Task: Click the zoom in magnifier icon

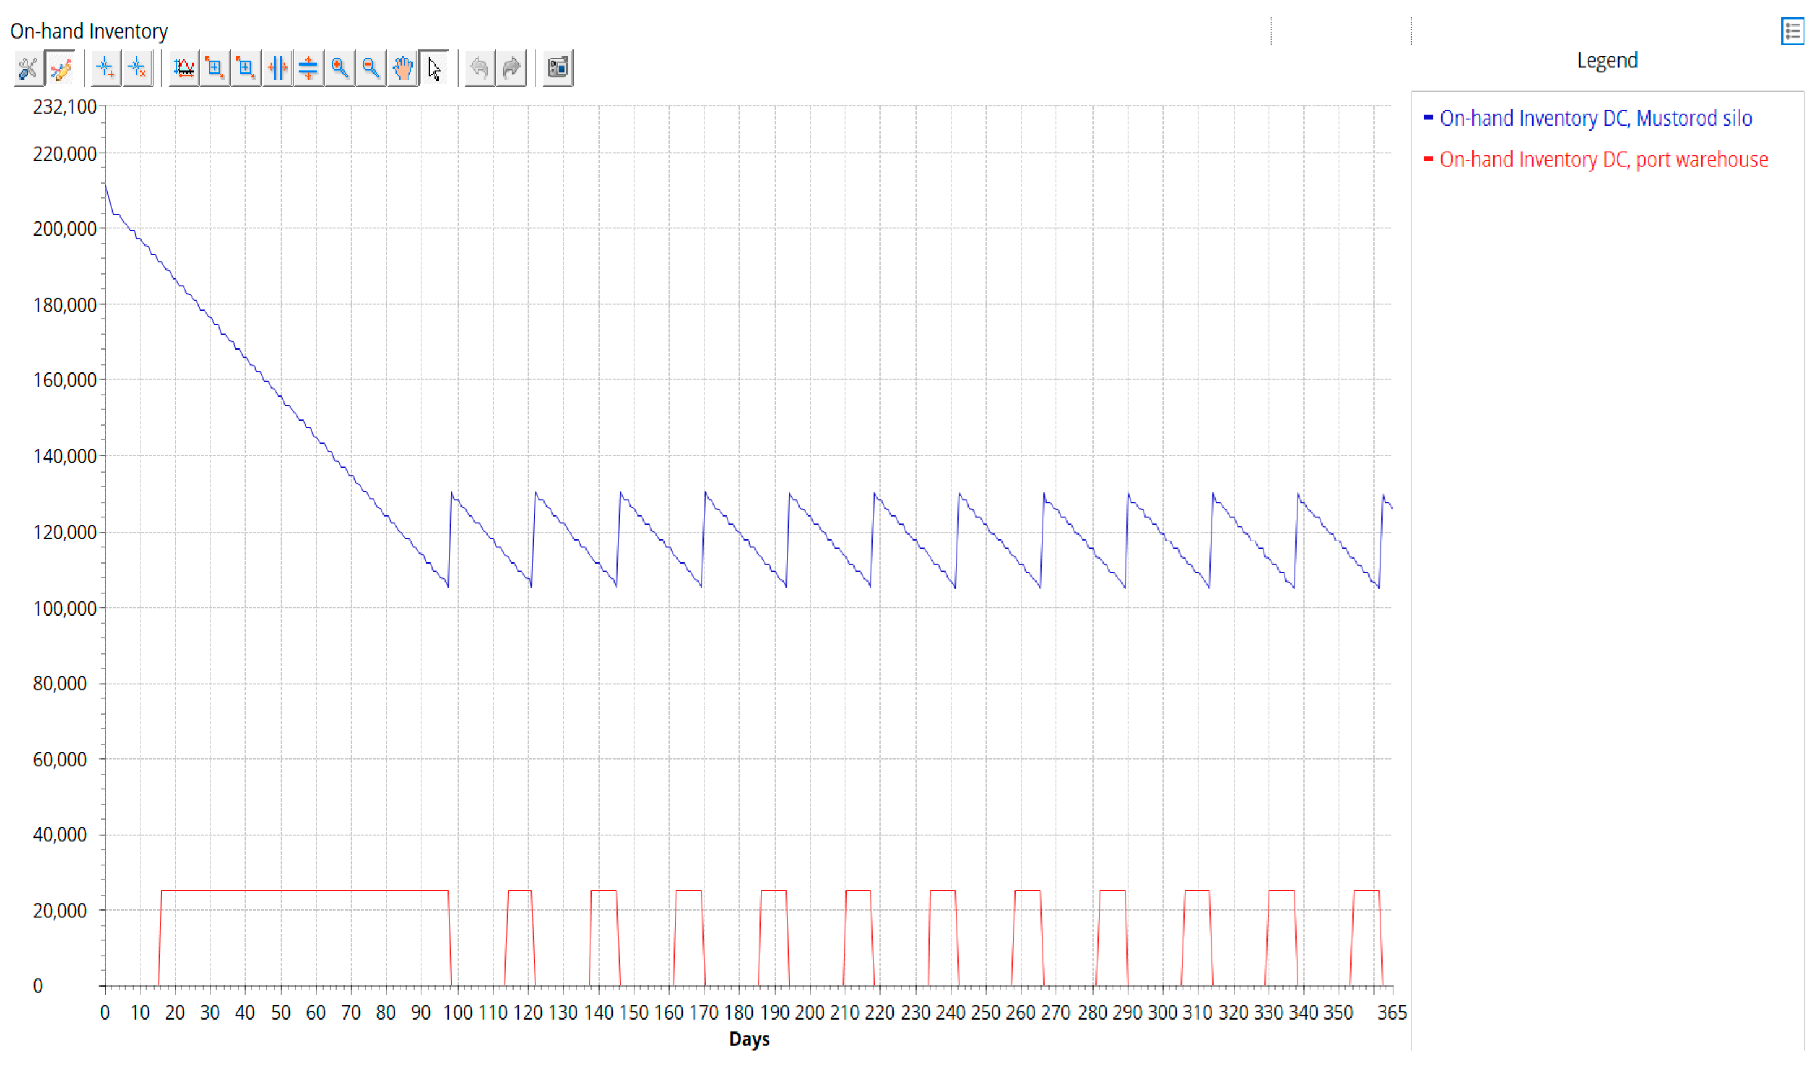Action: click(x=339, y=69)
